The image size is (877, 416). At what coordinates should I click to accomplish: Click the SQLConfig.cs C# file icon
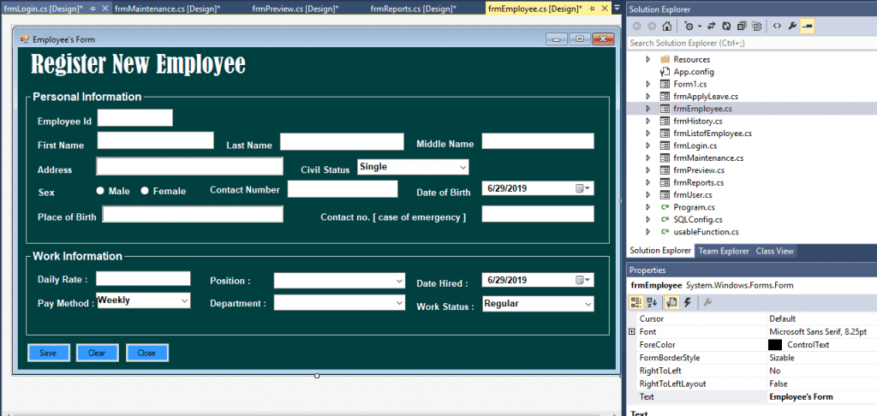665,219
